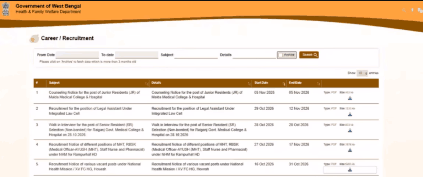Sort table by Start Date column arrows
This screenshot has height=177, width=423.
coord(284,83)
